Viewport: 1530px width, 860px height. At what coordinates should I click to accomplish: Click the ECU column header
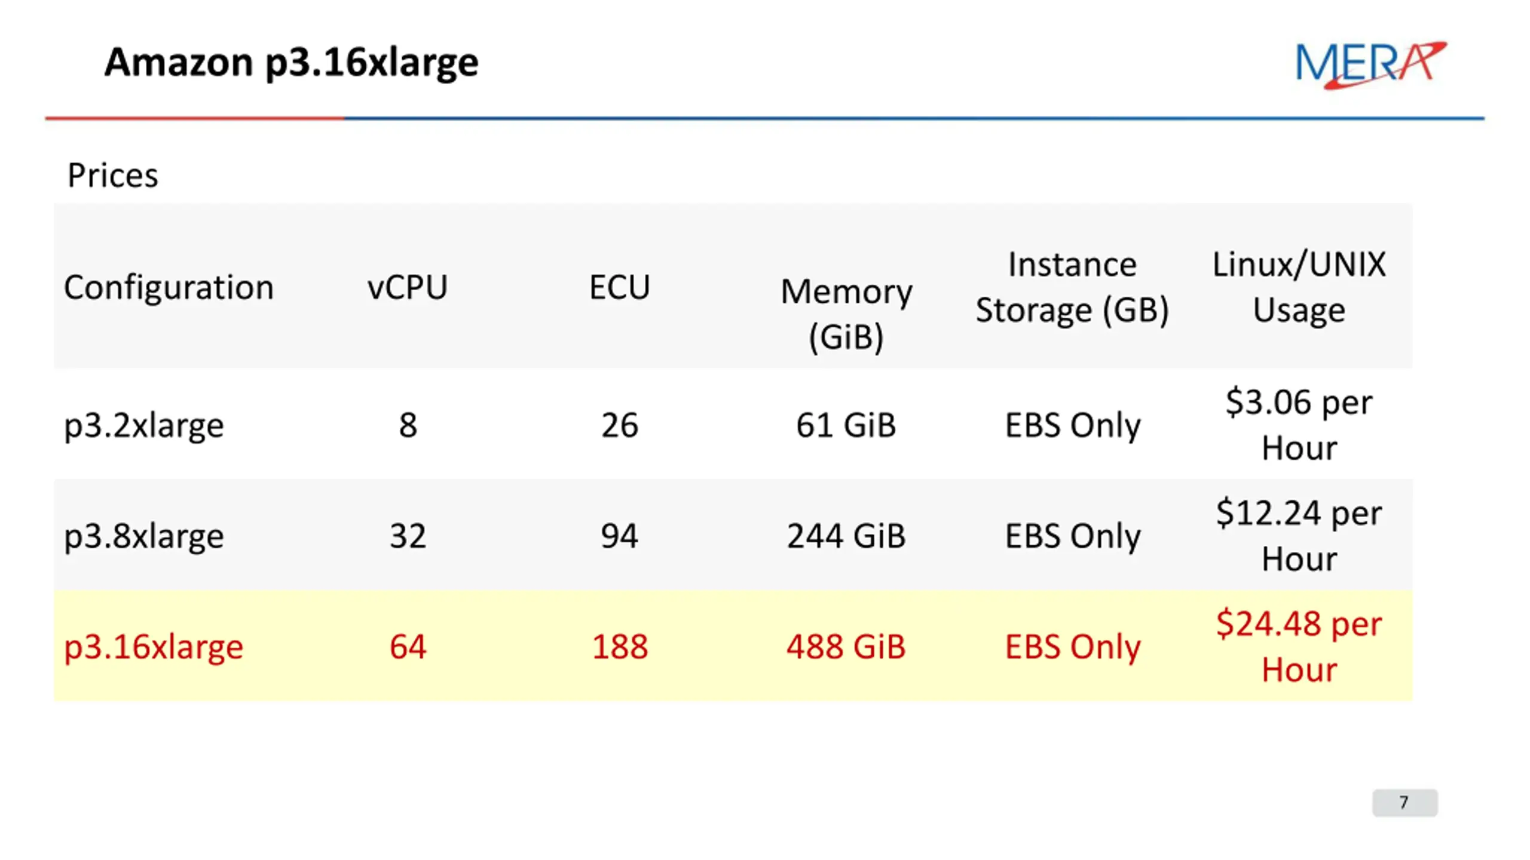point(619,287)
